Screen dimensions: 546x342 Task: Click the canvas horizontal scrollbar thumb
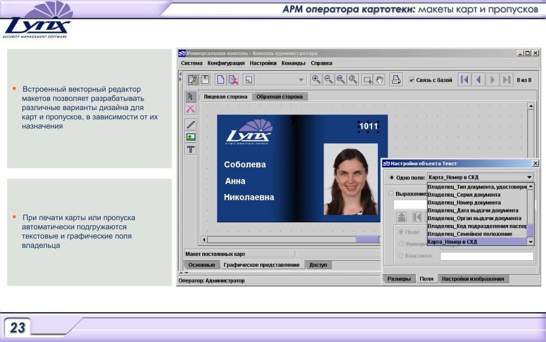(367, 239)
